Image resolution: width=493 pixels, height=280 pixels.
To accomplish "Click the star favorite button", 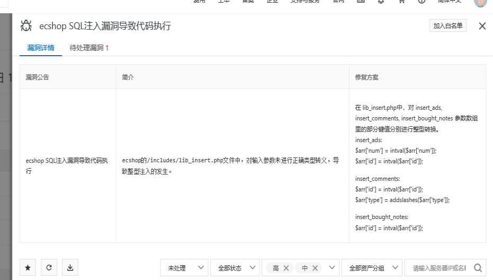I will (28, 268).
